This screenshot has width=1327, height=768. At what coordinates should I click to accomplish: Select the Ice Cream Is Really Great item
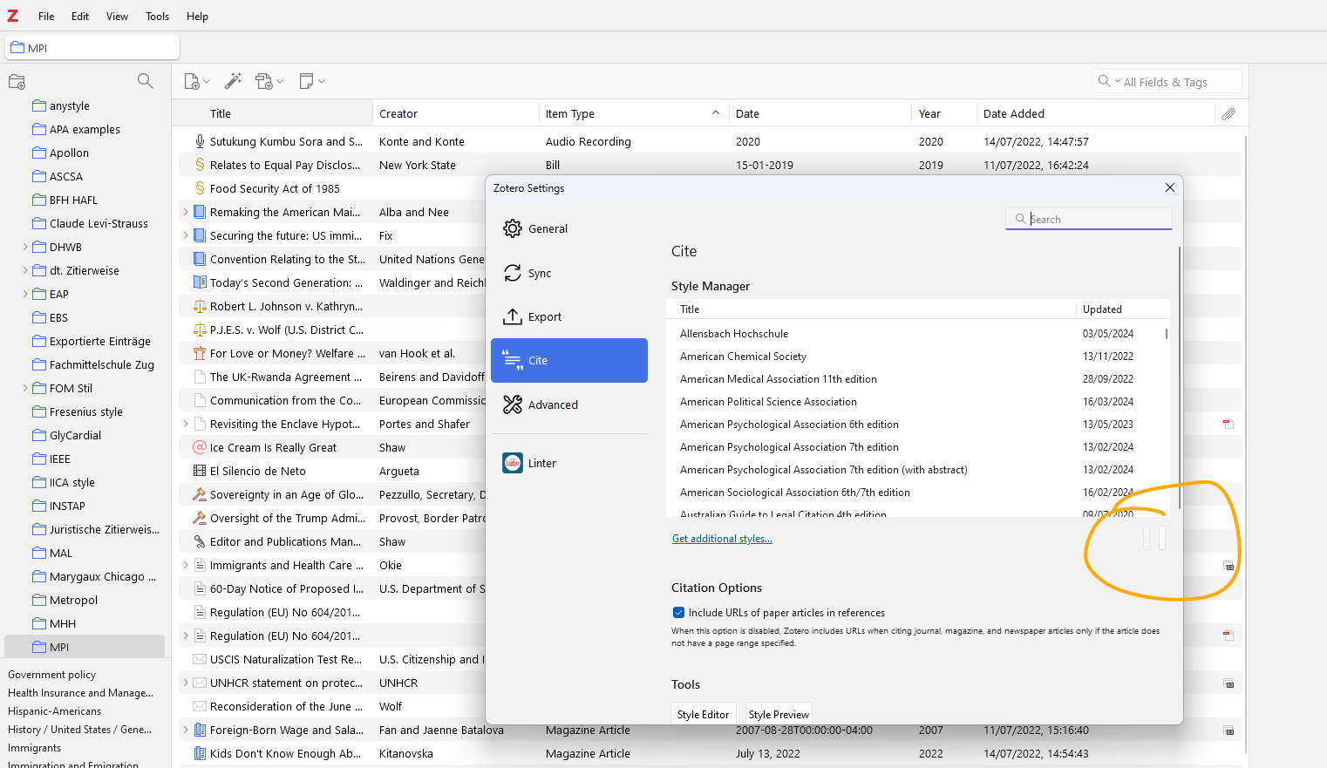coord(334,447)
